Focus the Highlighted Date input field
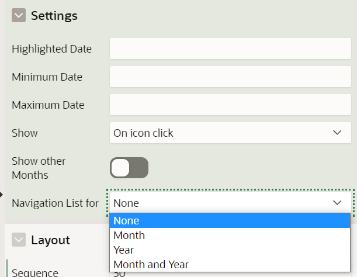 click(230, 49)
